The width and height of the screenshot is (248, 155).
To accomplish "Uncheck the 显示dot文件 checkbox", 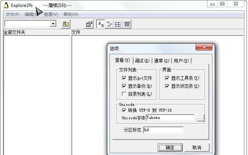I will [x=124, y=78].
